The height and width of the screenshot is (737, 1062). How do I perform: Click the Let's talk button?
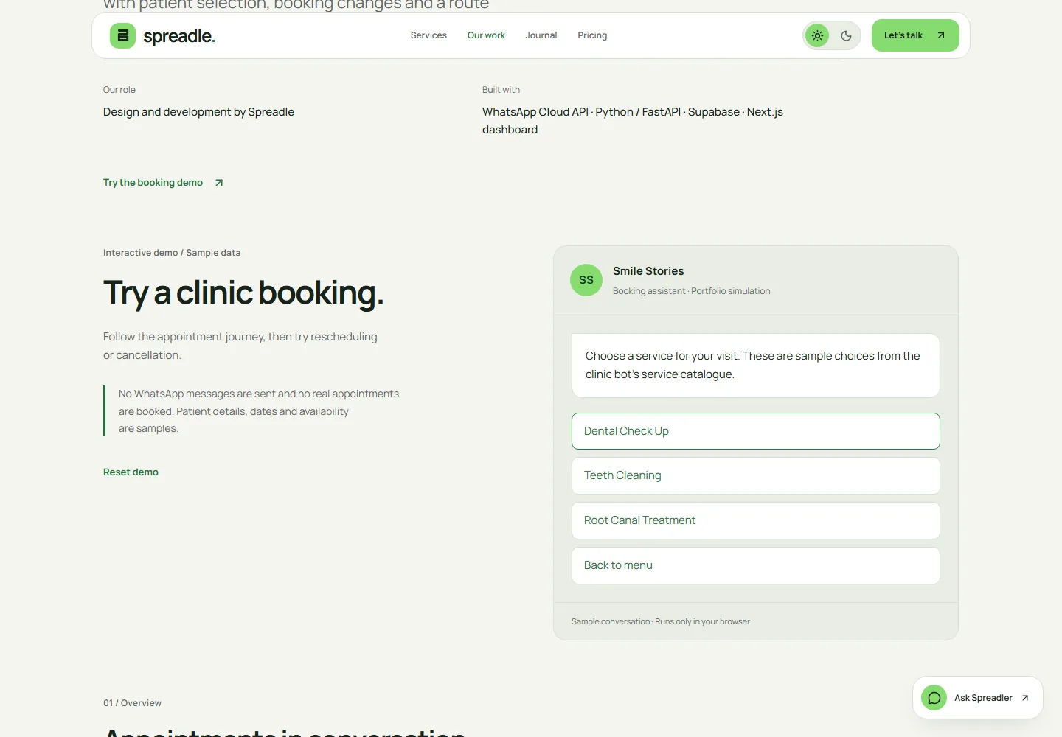coord(915,35)
